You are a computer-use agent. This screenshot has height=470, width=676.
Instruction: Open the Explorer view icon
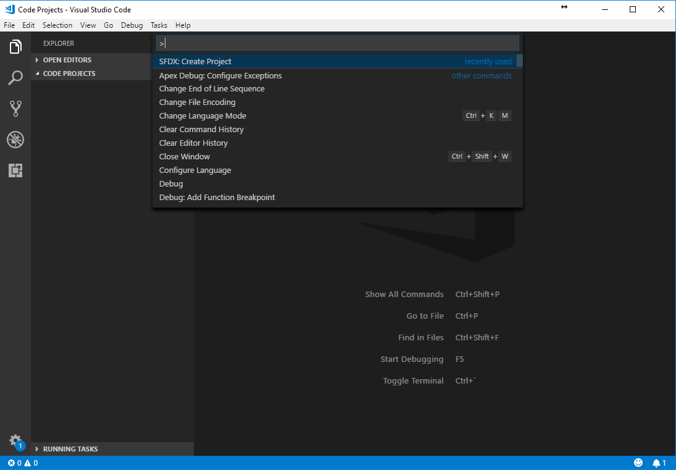point(15,46)
